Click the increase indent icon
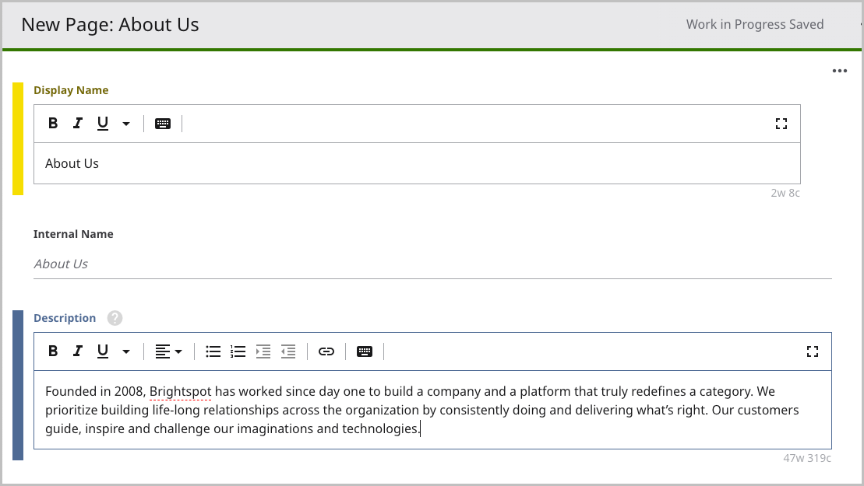Screen dimensions: 864x486 pos(263,351)
